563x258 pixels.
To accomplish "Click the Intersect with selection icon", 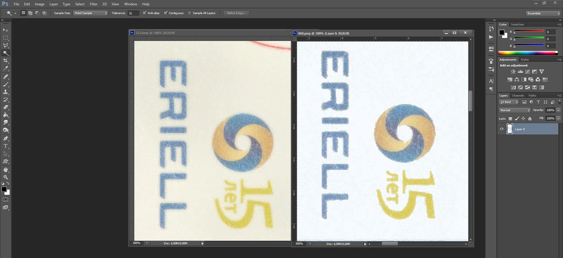I will tap(44, 13).
